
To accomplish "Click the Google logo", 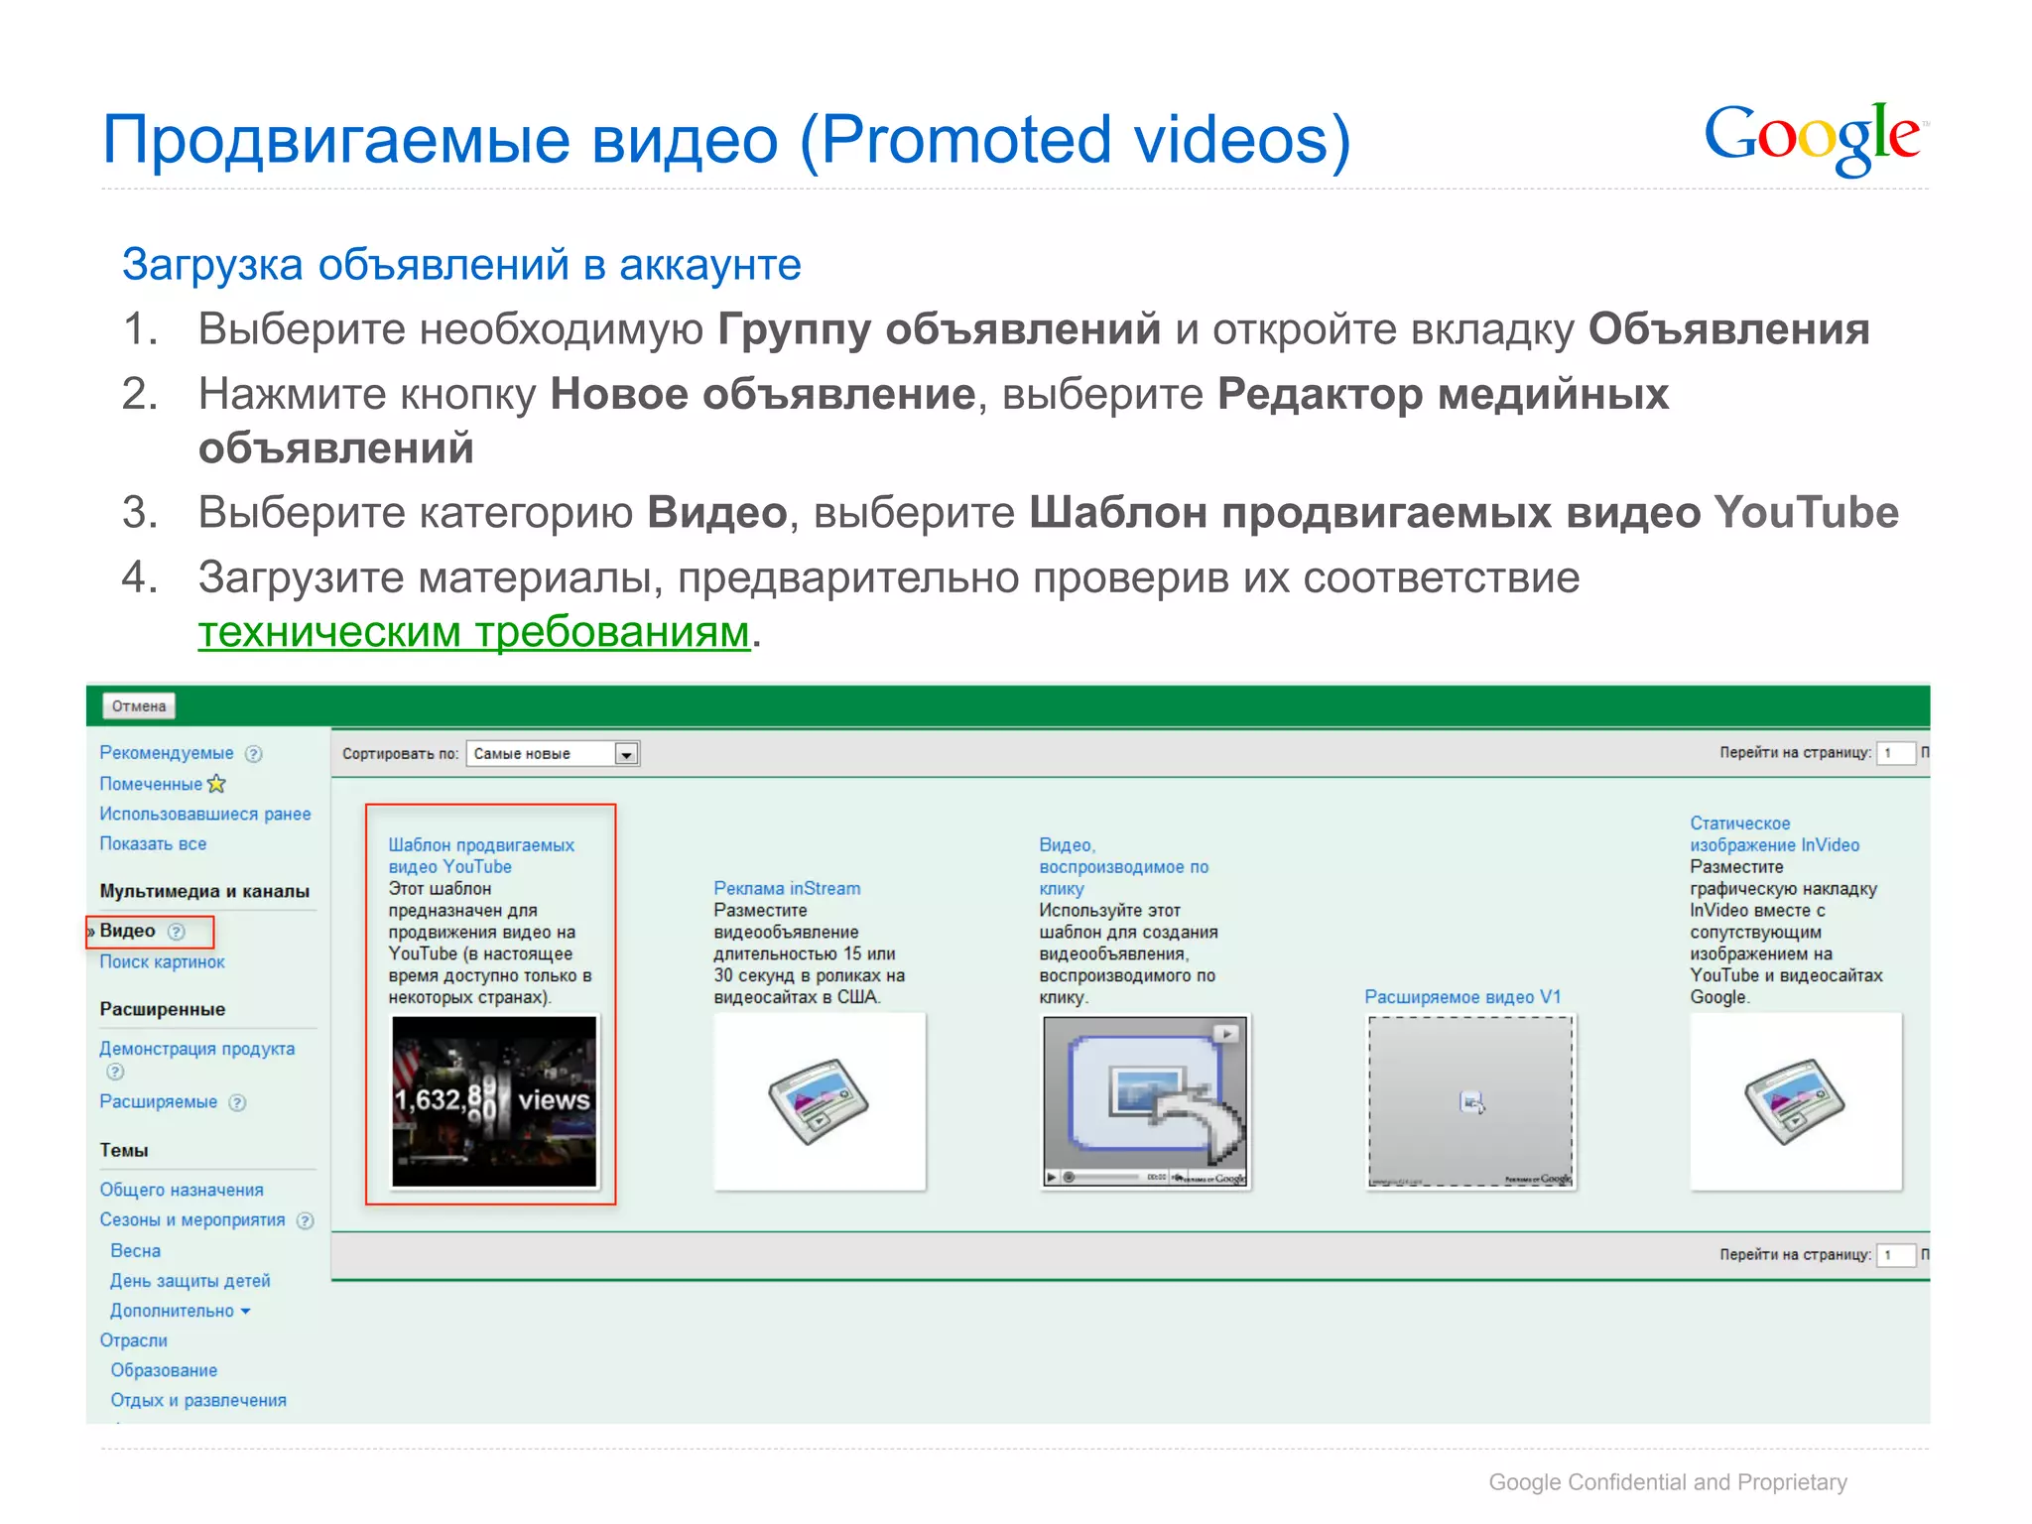I will 1815,139.
